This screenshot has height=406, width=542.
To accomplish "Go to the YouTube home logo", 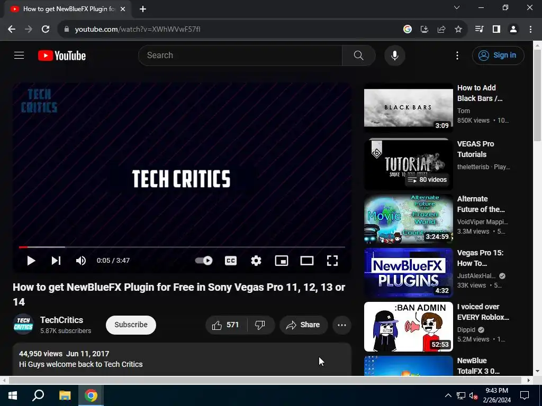I will pos(62,56).
